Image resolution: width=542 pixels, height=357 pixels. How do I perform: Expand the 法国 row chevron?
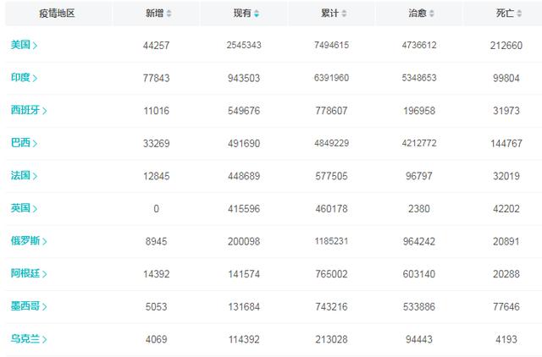click(x=35, y=176)
